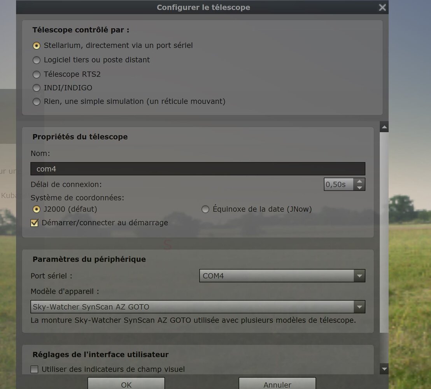Close the Configurer le télescope dialog

coord(382,7)
